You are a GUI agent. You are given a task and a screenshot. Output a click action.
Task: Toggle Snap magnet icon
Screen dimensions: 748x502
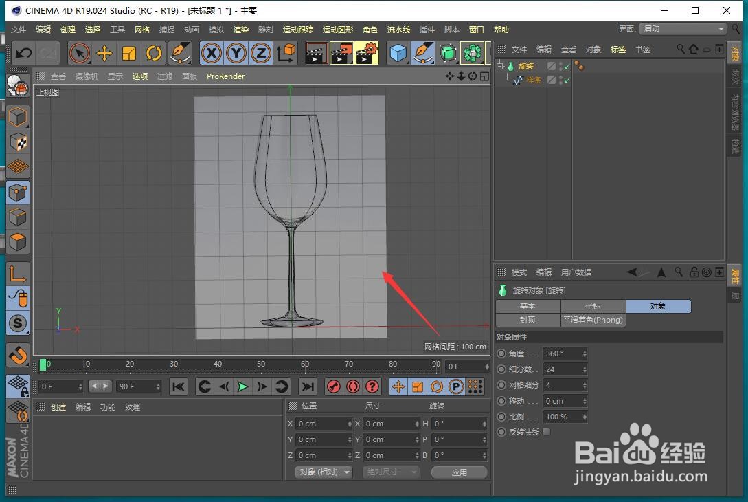click(x=18, y=355)
